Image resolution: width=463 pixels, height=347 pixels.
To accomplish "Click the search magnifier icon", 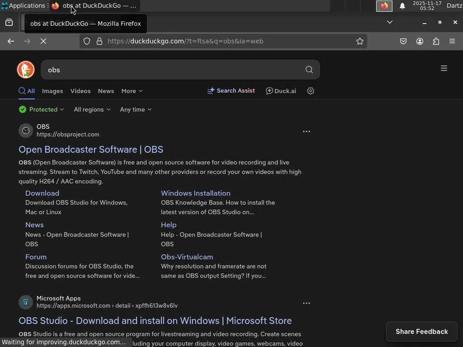I will pos(309,70).
